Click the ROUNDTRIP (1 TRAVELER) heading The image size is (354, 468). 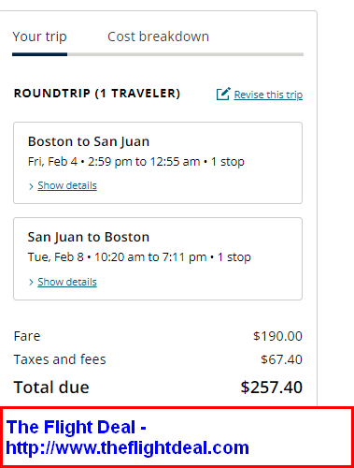(x=97, y=94)
